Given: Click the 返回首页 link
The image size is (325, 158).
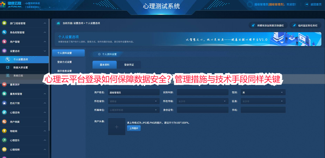Looking at the screenshot, I should point(316,4).
